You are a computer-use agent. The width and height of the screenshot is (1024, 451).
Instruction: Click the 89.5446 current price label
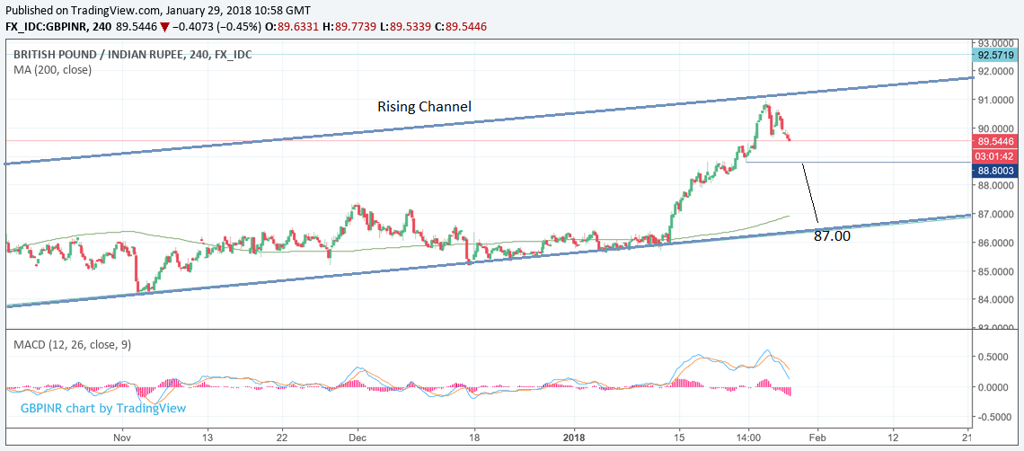pyautogui.click(x=997, y=141)
